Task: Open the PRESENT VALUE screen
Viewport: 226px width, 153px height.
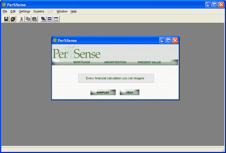Action: pos(149,62)
